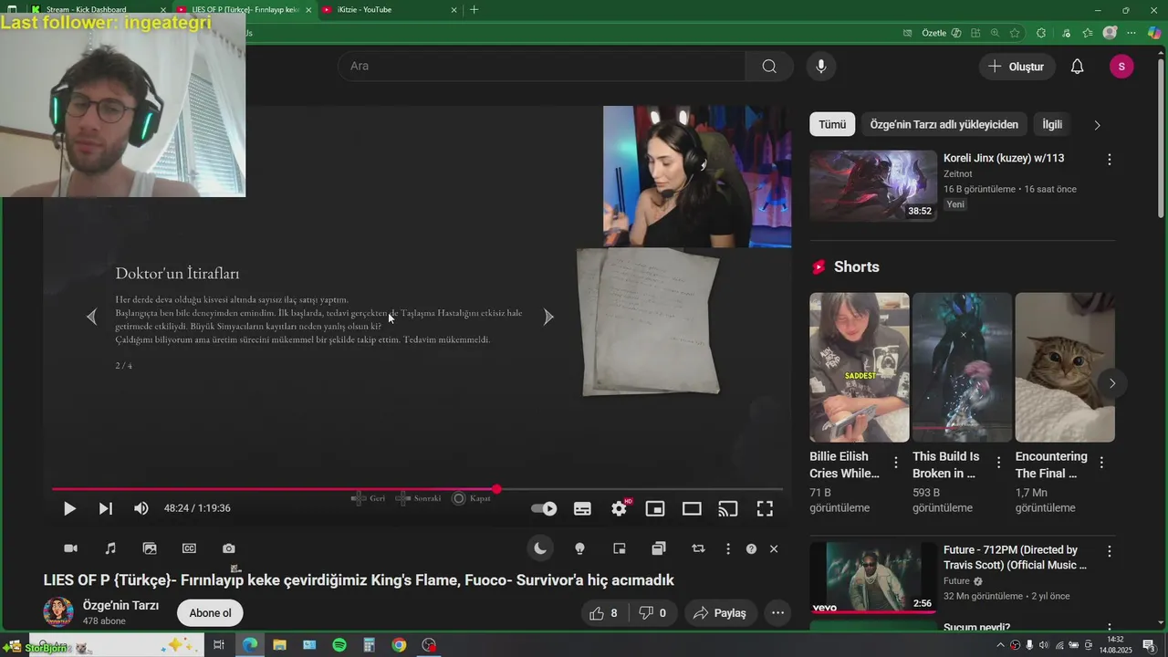Image resolution: width=1168 pixels, height=657 pixels.
Task: Expand filter chips with right chevron
Action: pos(1097,125)
